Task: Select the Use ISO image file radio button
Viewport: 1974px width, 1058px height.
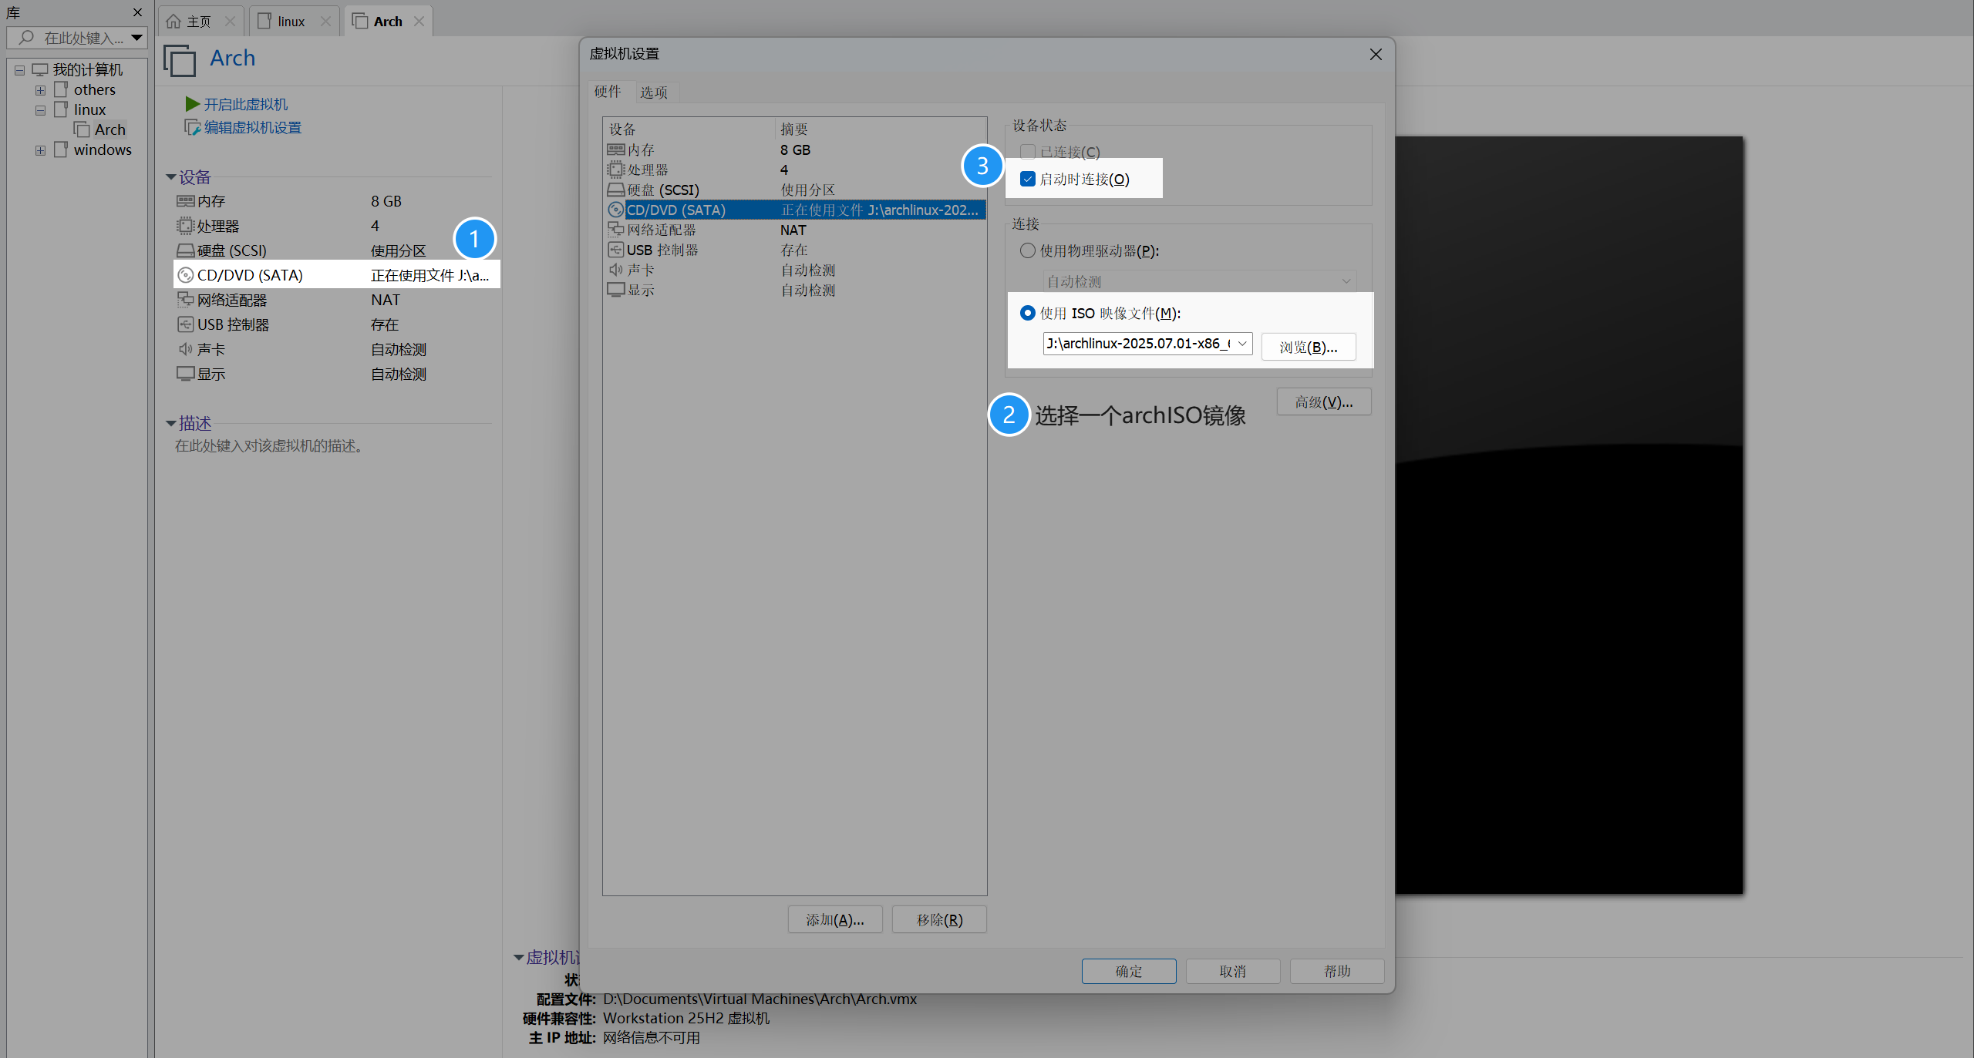Action: point(1027,313)
